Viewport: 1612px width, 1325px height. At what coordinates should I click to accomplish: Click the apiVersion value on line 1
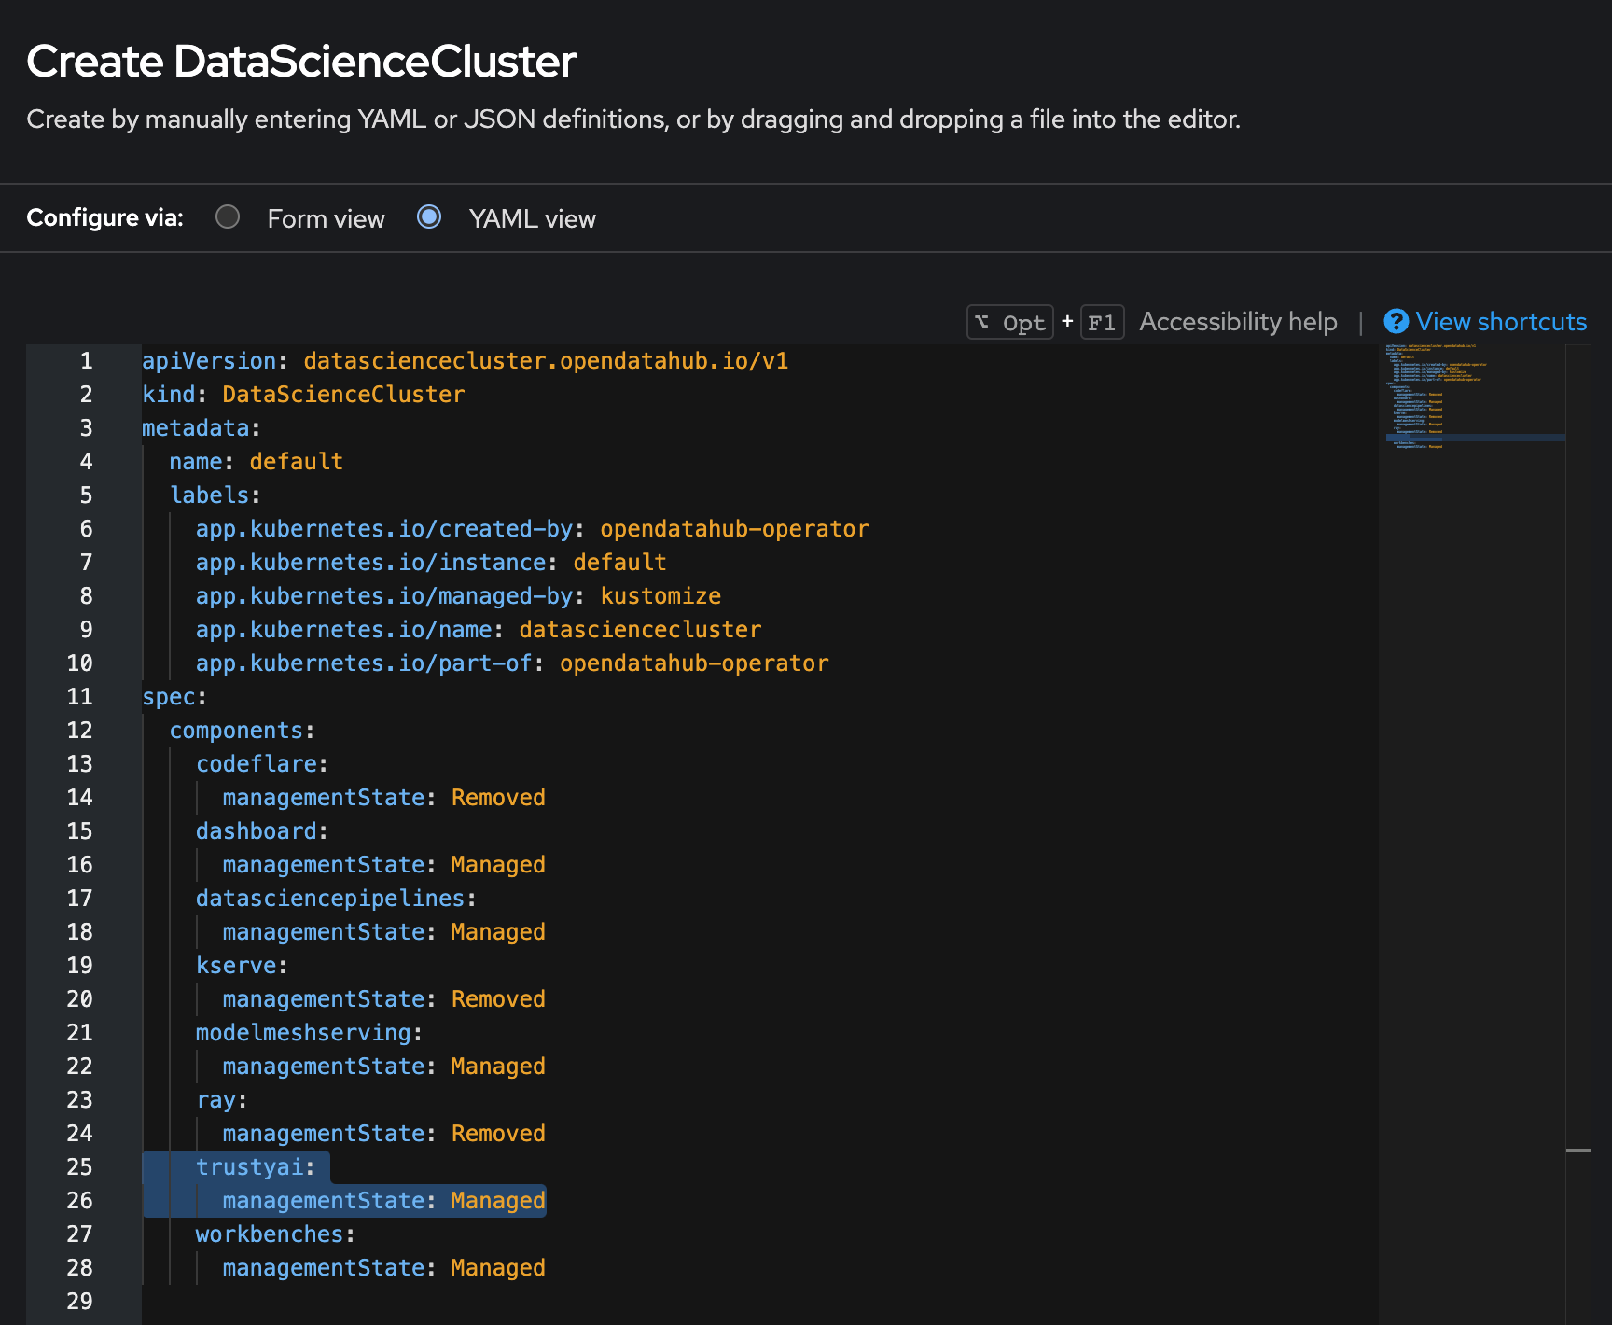coord(546,361)
